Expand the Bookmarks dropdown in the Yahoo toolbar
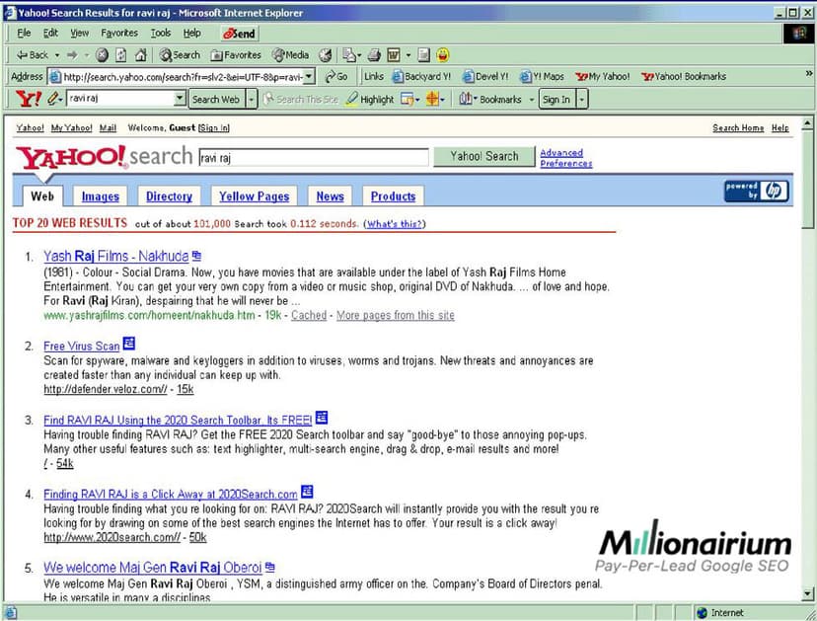The width and height of the screenshot is (817, 621). click(x=531, y=99)
